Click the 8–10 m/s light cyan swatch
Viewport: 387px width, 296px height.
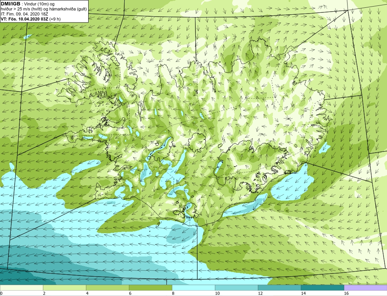pyautogui.click(x=193, y=287)
